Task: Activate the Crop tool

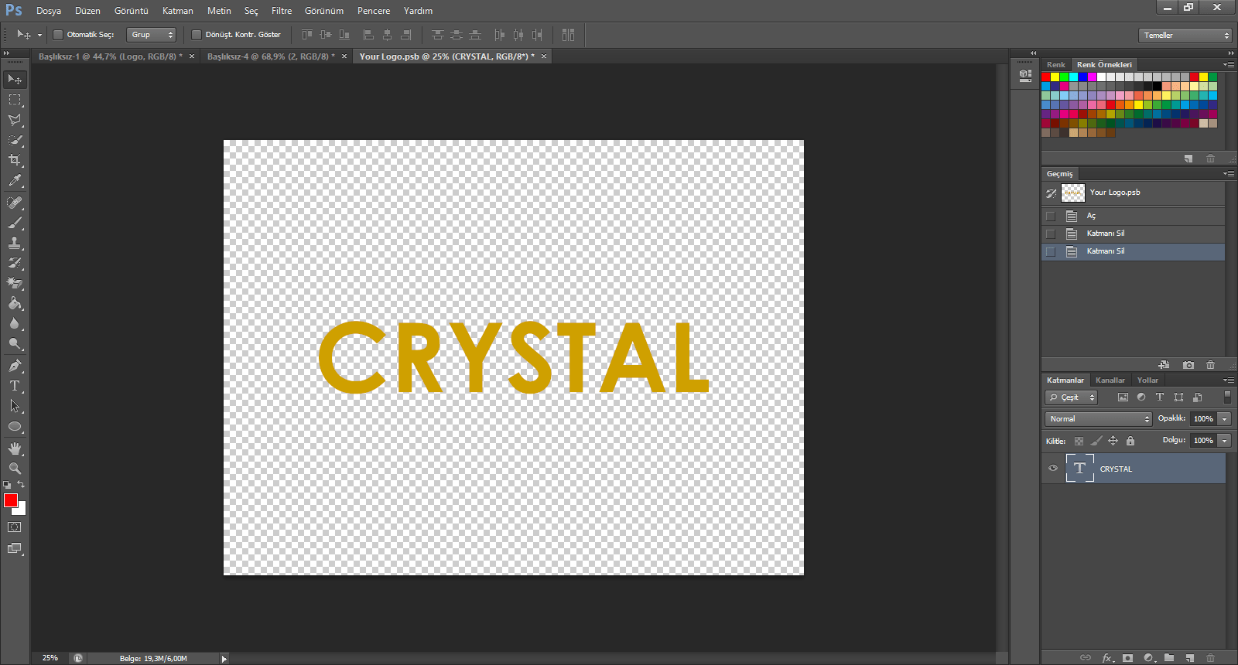Action: [x=15, y=160]
